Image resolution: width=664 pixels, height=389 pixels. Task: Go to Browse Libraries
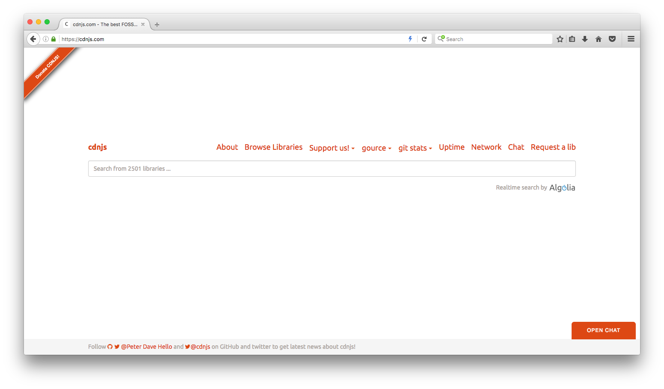point(273,147)
